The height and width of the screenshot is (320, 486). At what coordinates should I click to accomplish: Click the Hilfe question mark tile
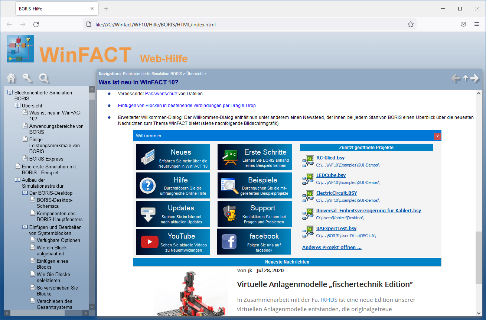point(173,185)
